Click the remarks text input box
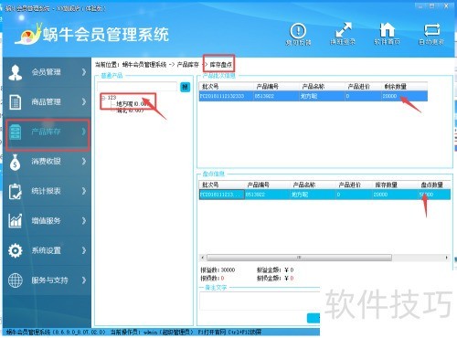This screenshot has height=338, width=457. [x=260, y=301]
